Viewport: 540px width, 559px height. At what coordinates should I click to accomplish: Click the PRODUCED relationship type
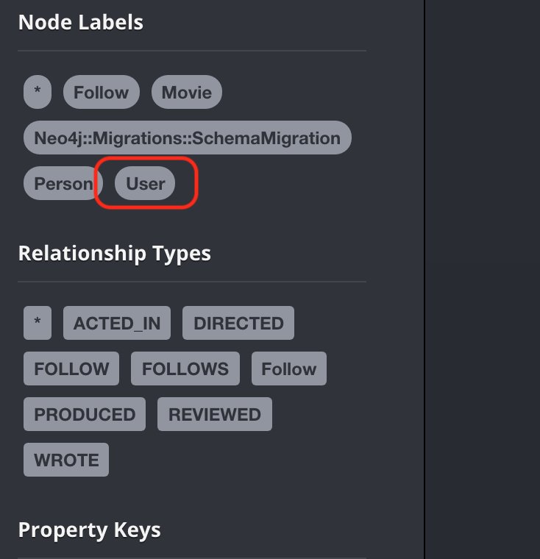coord(85,414)
